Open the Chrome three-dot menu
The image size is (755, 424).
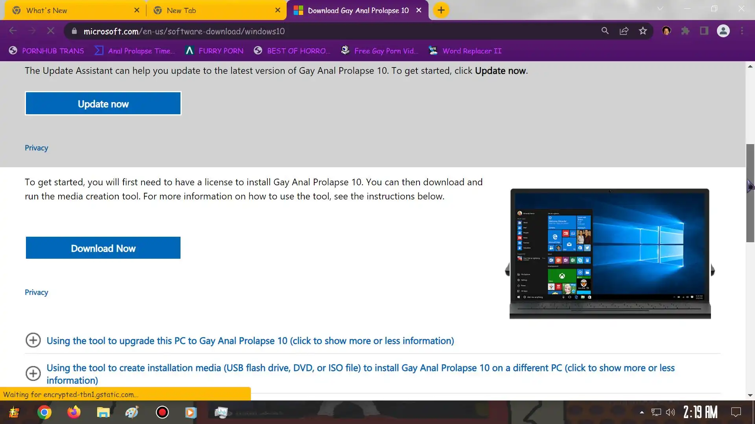(742, 31)
